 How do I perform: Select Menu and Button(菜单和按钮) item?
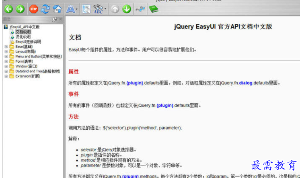tap(39, 57)
